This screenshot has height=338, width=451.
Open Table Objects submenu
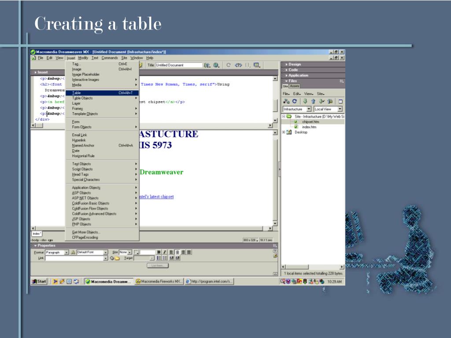tap(102, 98)
